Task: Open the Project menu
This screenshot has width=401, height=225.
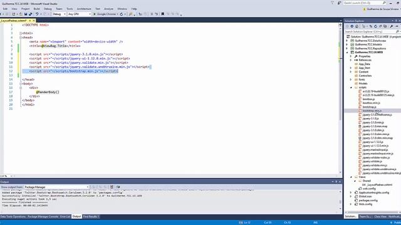Action: (x=25, y=9)
